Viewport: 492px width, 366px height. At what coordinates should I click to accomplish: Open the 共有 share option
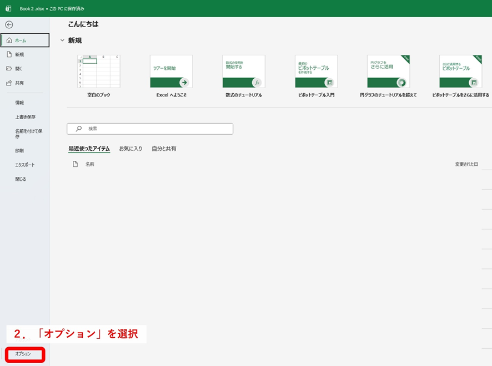(19, 83)
